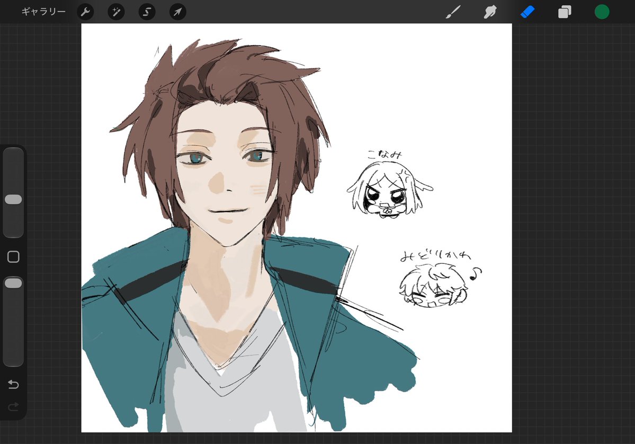Return to gallery via ギャラリー

(43, 12)
